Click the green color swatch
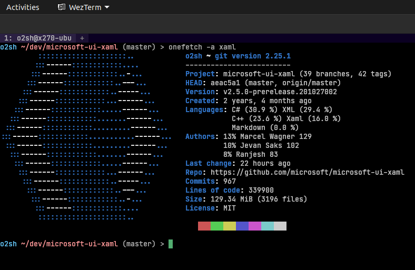This screenshot has width=415, height=270. click(x=217, y=226)
